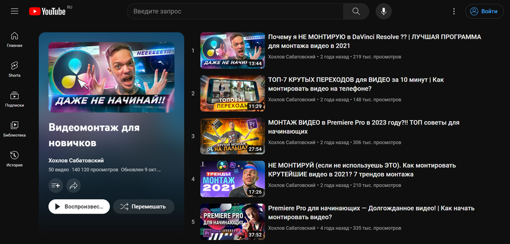Focus the Введите запрос search field

[235, 12]
